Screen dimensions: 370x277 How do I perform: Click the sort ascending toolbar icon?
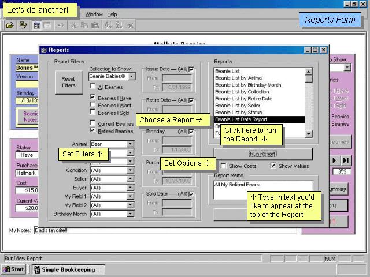(107, 25)
